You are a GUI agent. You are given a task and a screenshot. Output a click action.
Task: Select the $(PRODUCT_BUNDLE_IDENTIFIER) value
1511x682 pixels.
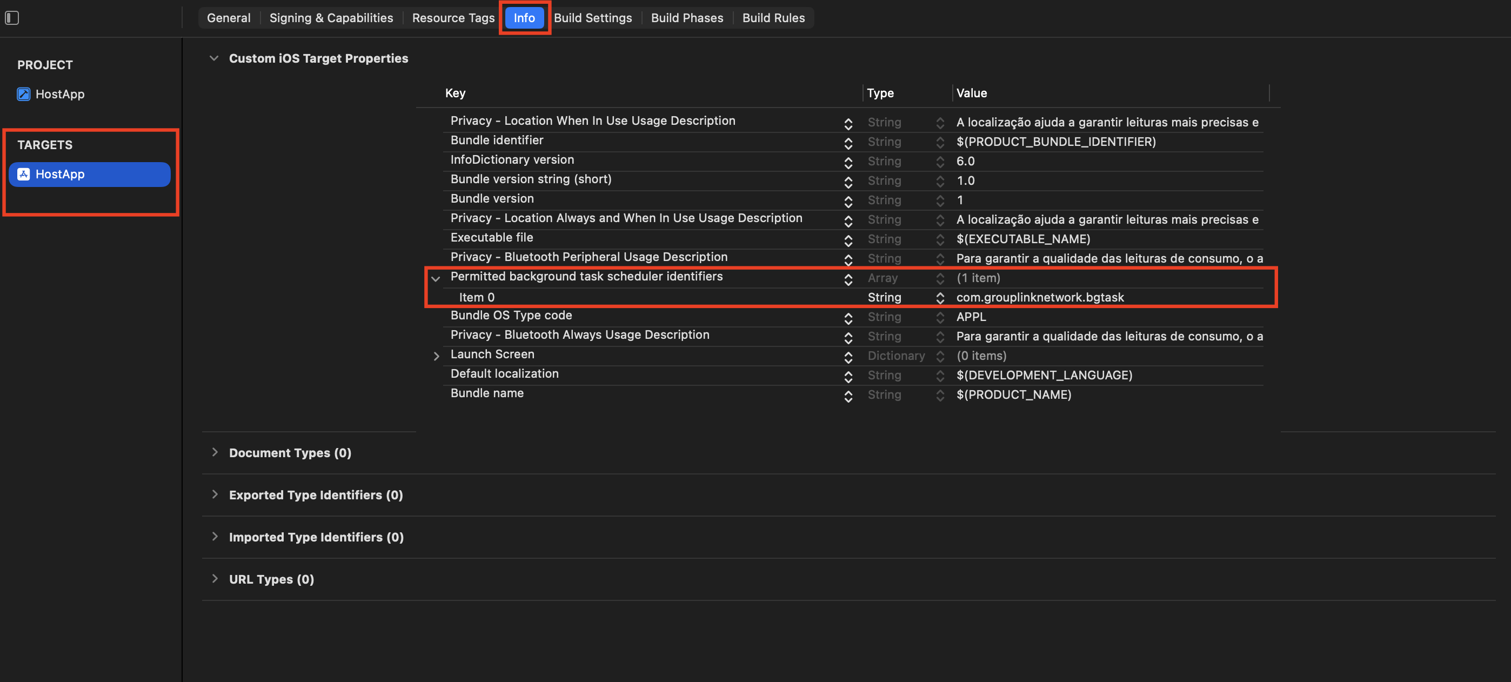(x=1056, y=142)
